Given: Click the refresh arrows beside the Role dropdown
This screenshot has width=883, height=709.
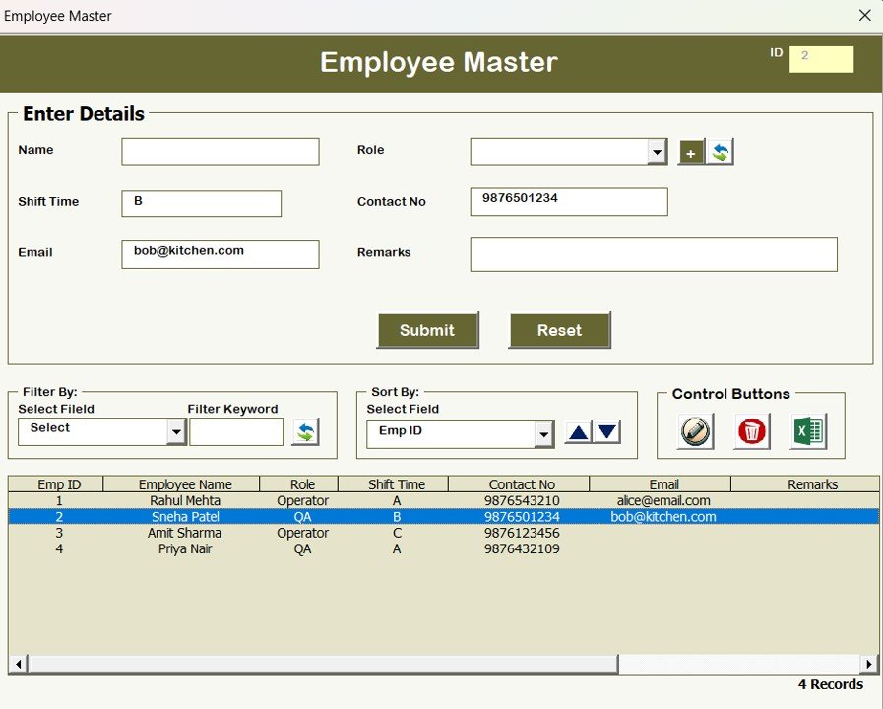Looking at the screenshot, I should tap(718, 152).
